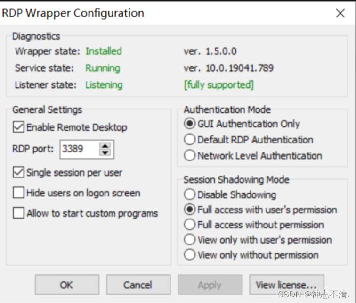356x303 pixels.
Task: Decrease RDP port with down arrow
Action: [x=105, y=152]
